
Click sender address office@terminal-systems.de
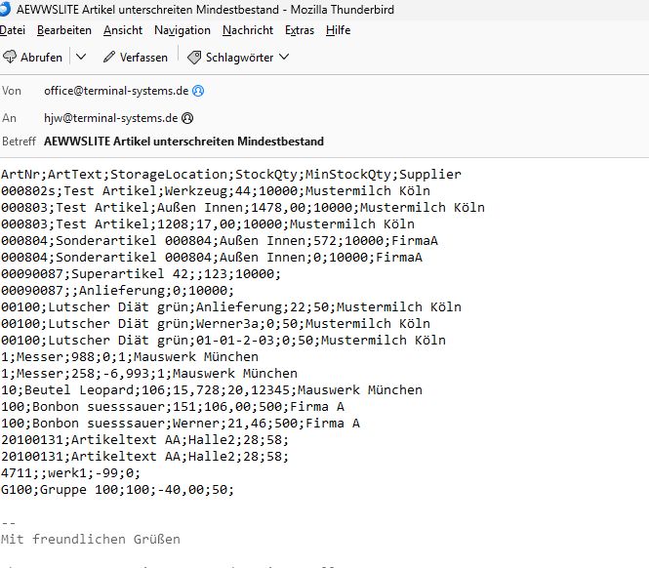click(116, 91)
